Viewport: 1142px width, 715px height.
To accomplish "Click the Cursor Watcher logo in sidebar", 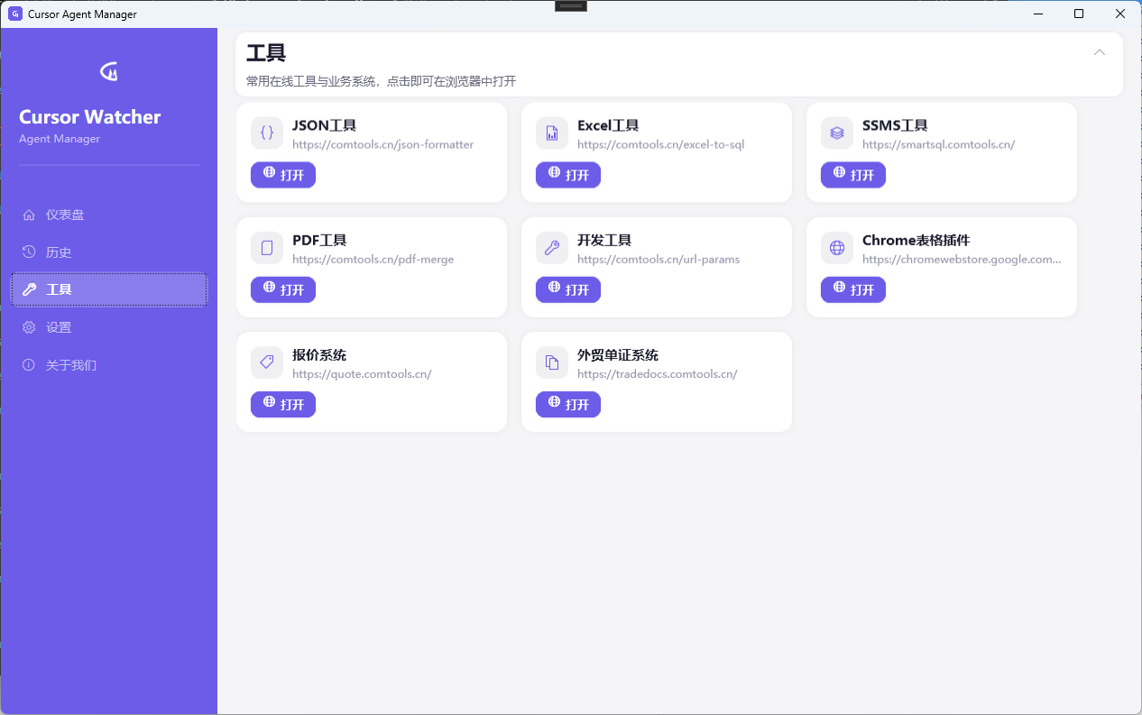I will tap(109, 71).
